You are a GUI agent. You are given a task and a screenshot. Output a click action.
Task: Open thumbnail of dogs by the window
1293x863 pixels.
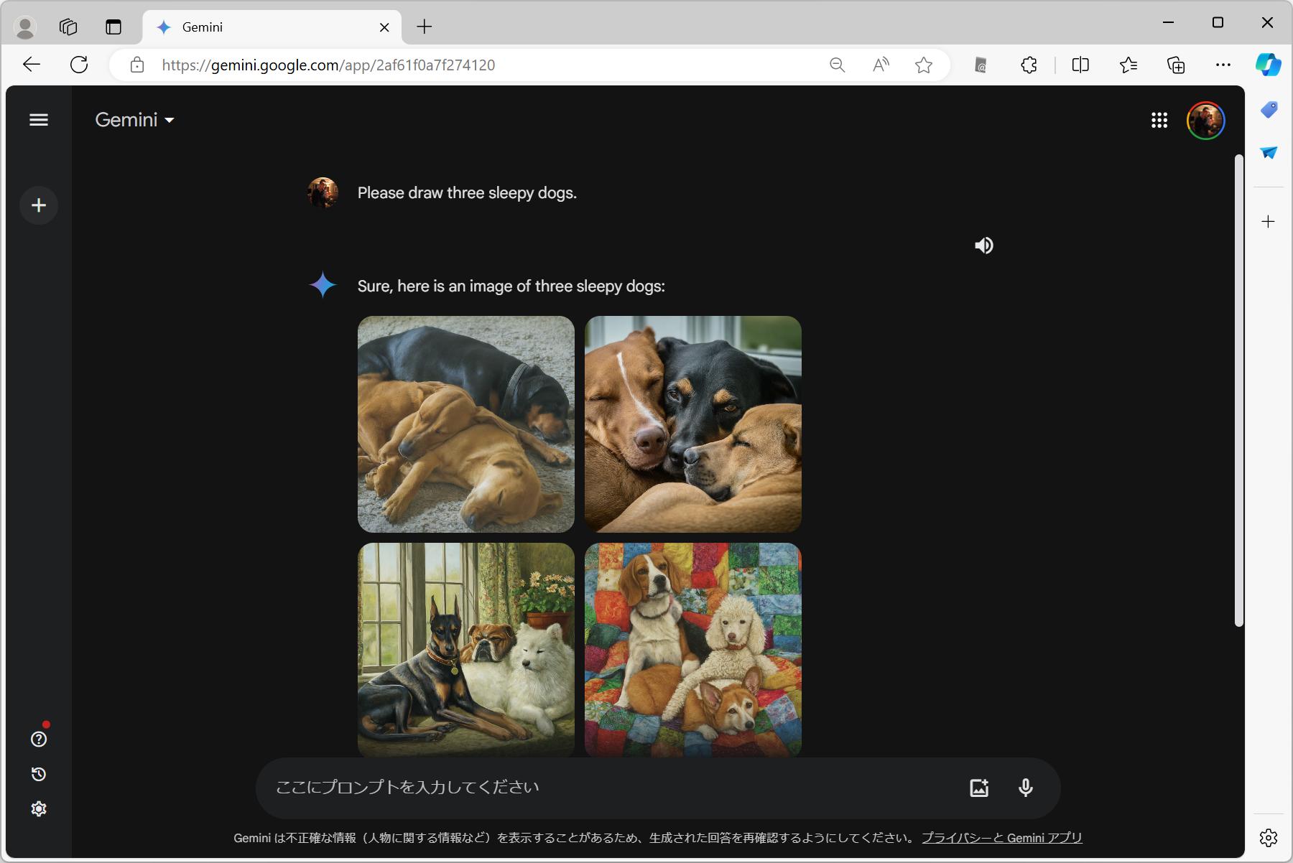click(x=466, y=650)
